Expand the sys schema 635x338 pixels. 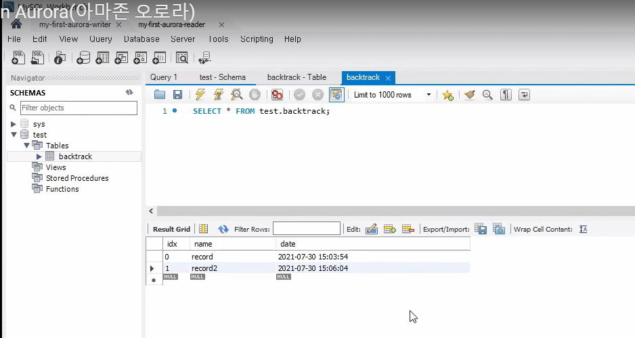tap(14, 124)
